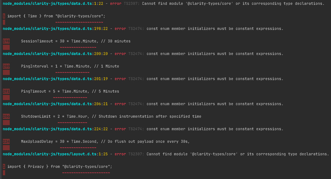Click line number 1 gutter of layout.d.ts error

click(3, 166)
